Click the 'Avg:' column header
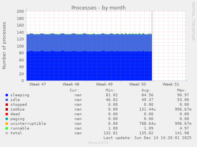The width and height of the screenshot is (197, 147). coord(146,90)
